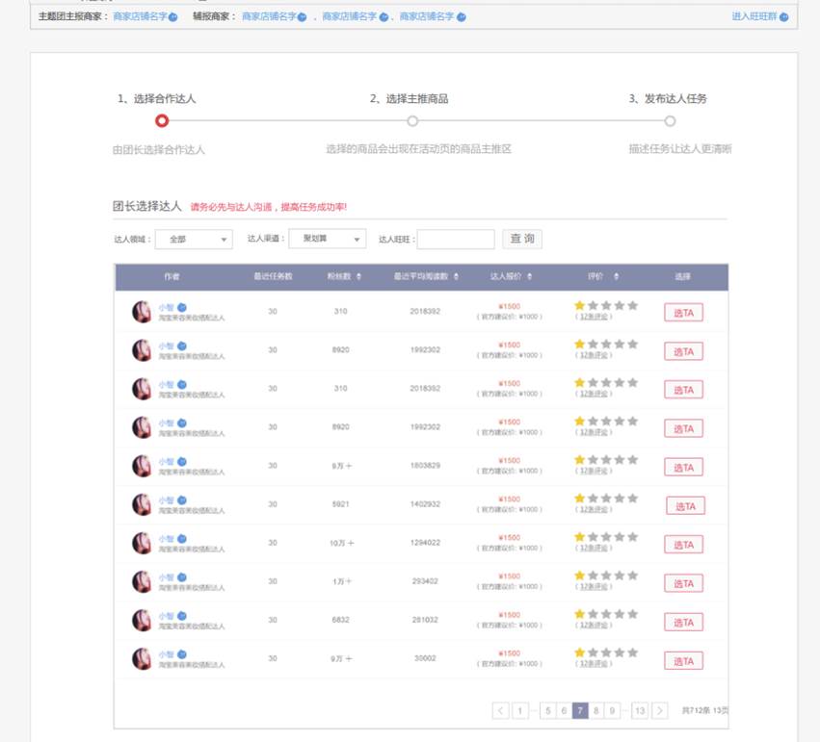Click the Wangwang icon next to 进入旺旺群
The image size is (820, 742).
tap(783, 17)
